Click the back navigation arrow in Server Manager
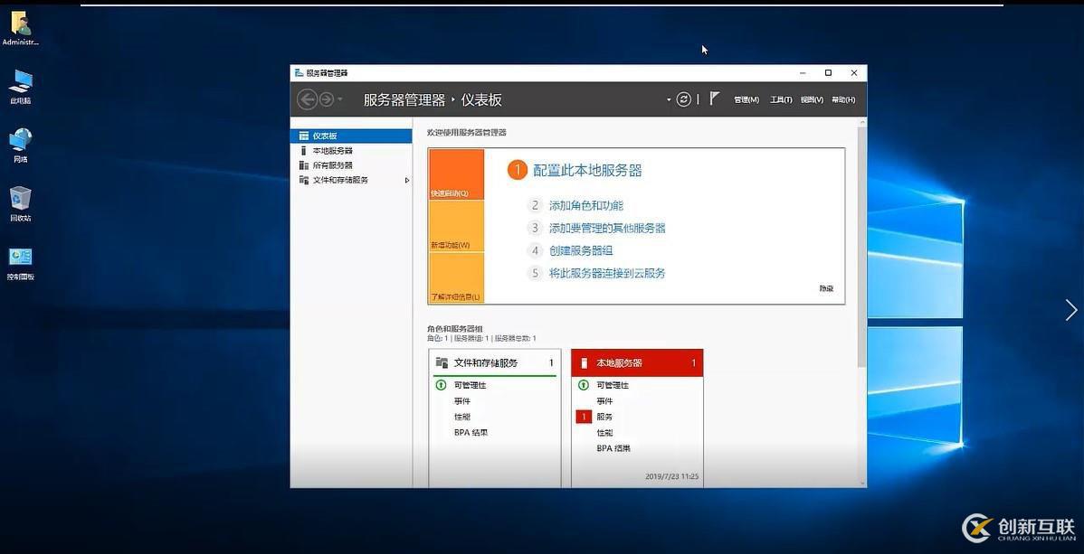This screenshot has width=1084, height=554. (x=307, y=99)
